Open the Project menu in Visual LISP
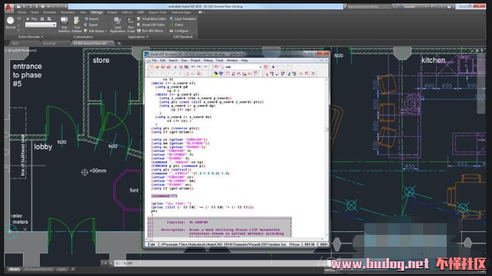This screenshot has height=276, width=492. click(195, 60)
